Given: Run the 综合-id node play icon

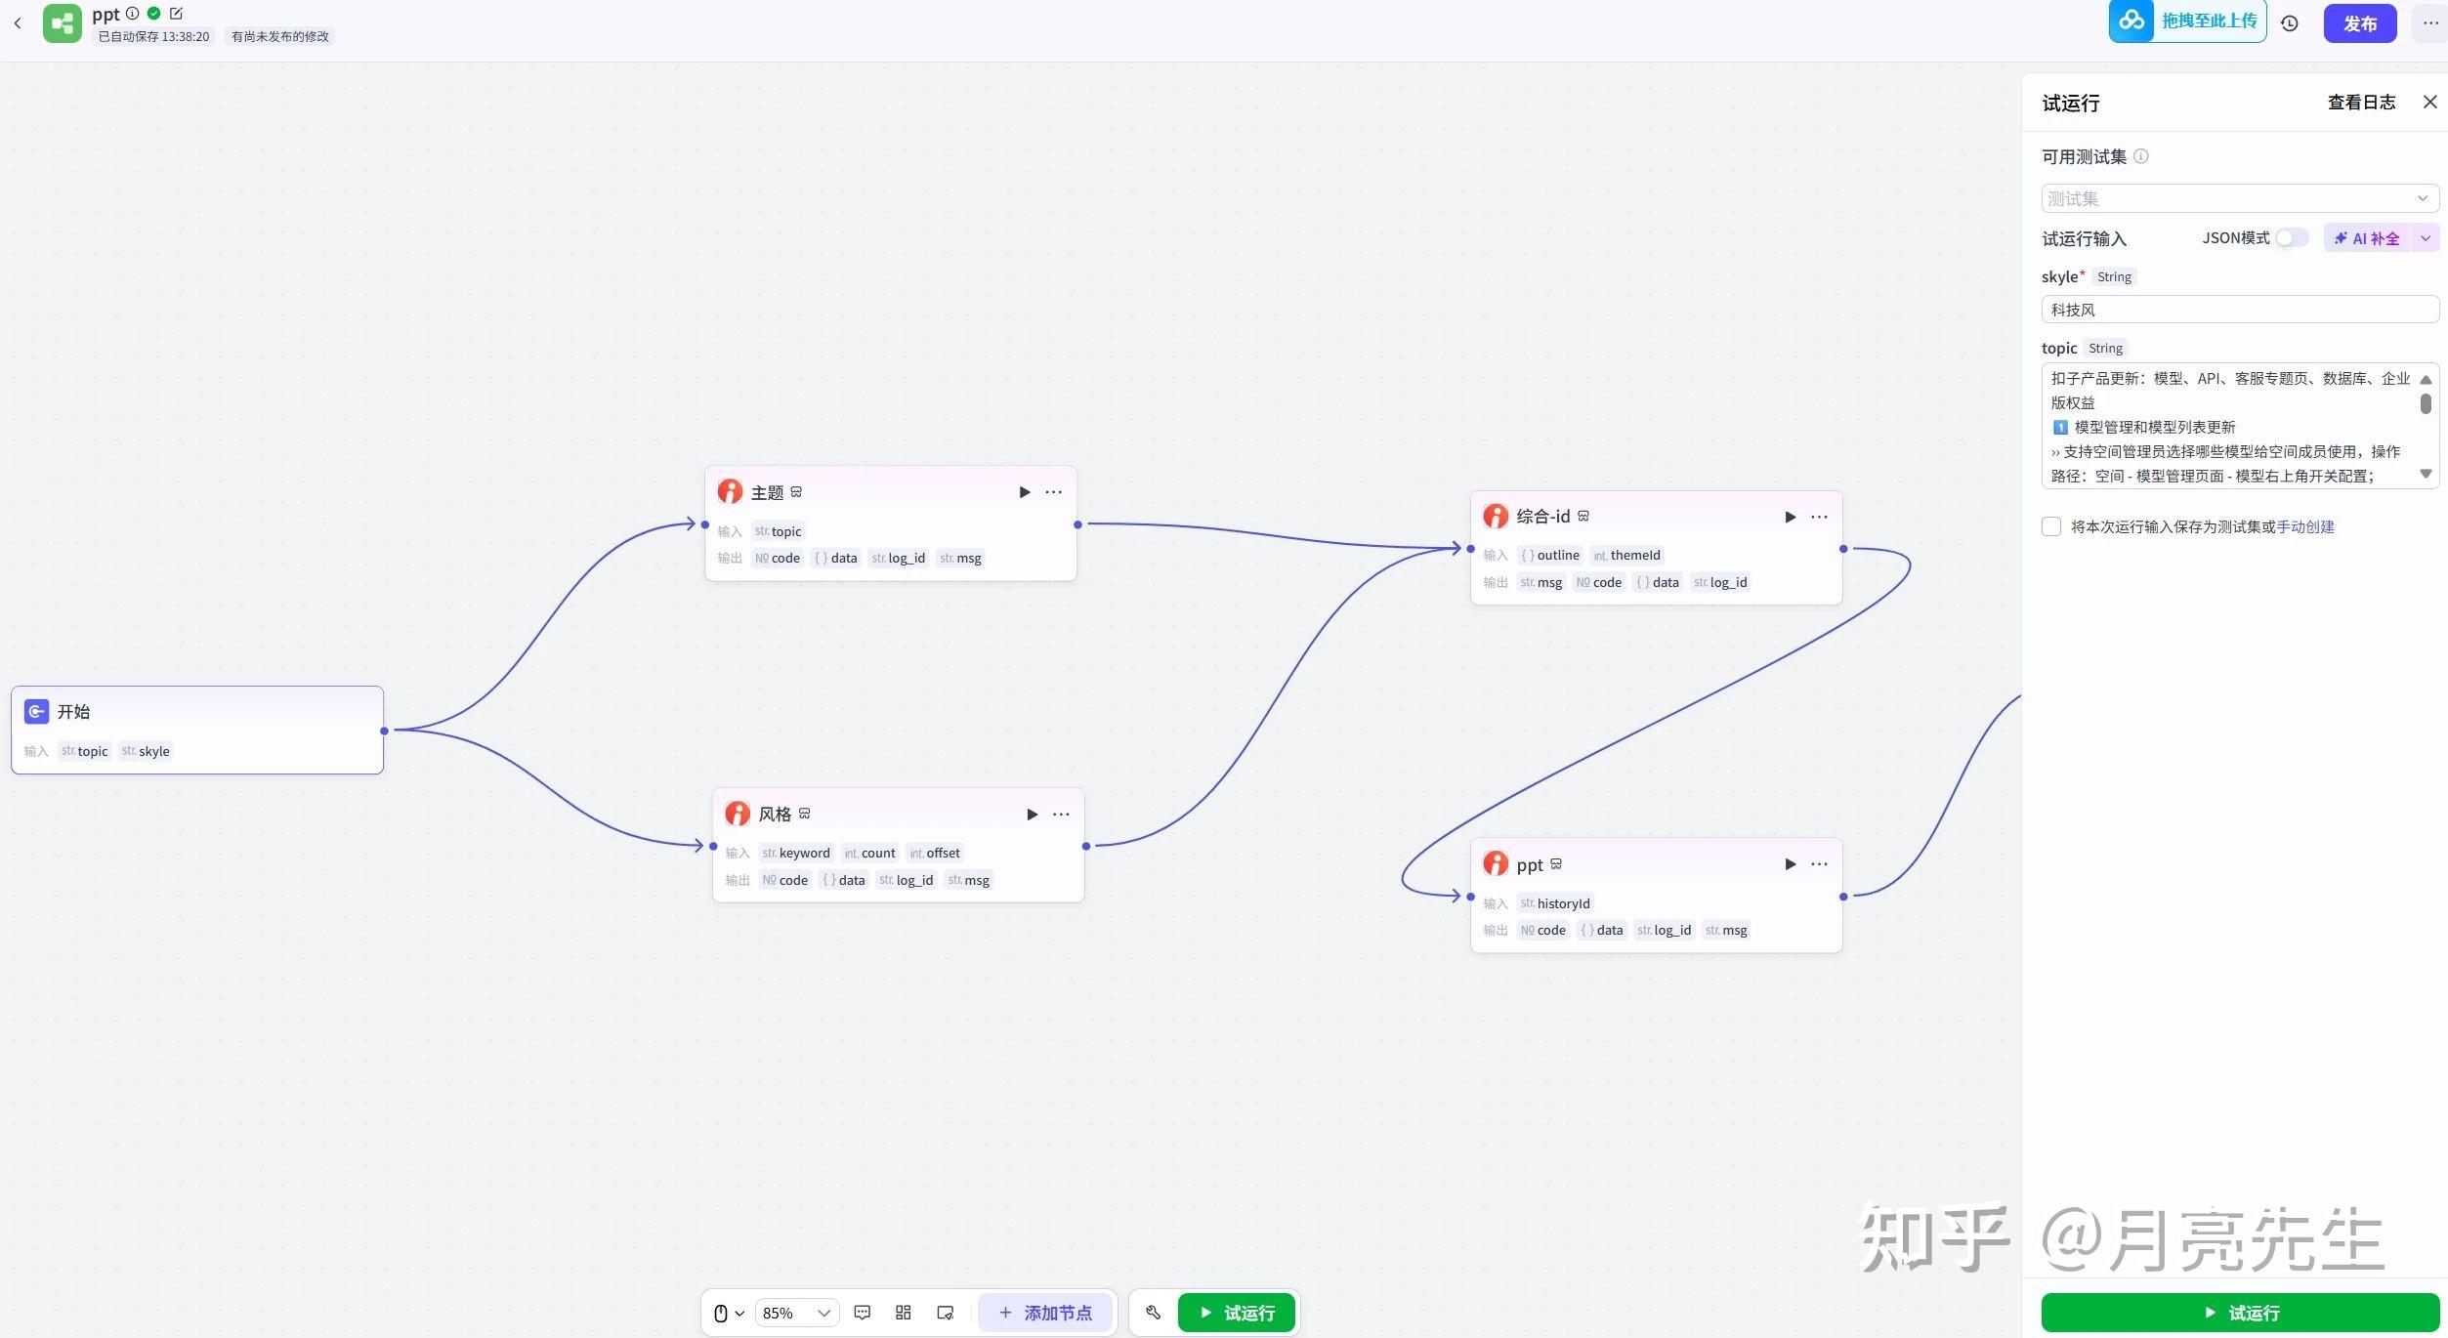Looking at the screenshot, I should pyautogui.click(x=1790, y=517).
